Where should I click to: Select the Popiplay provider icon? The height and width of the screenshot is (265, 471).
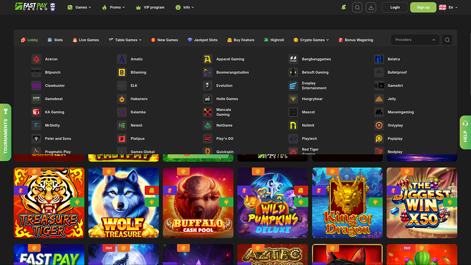(x=379, y=138)
